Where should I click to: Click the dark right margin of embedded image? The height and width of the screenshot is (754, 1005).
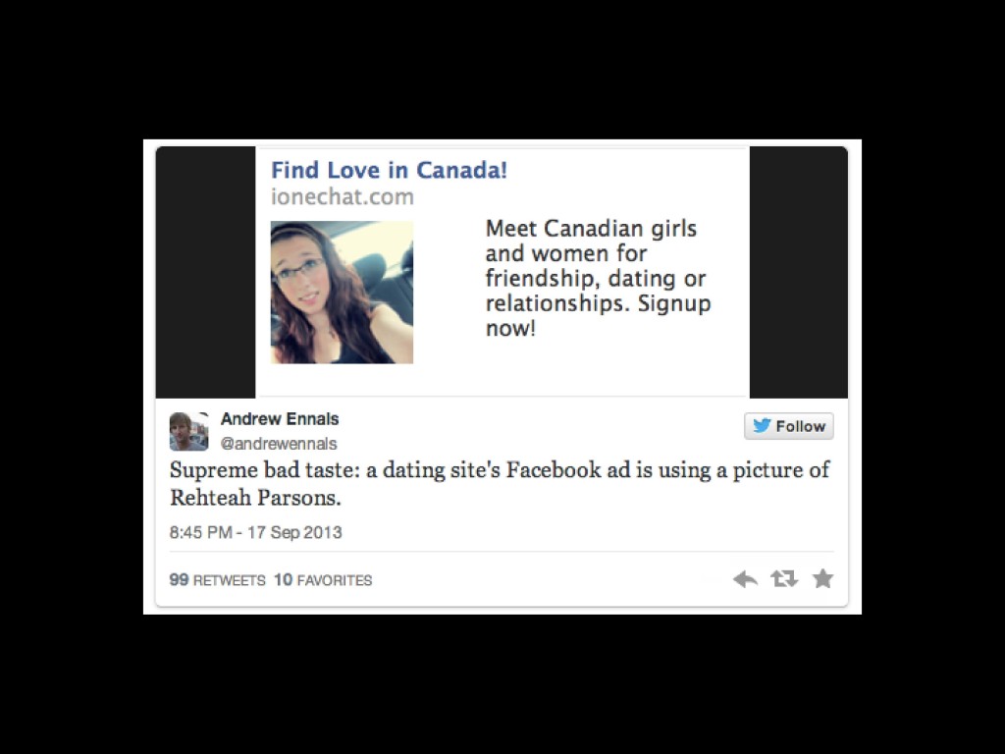[x=799, y=272]
